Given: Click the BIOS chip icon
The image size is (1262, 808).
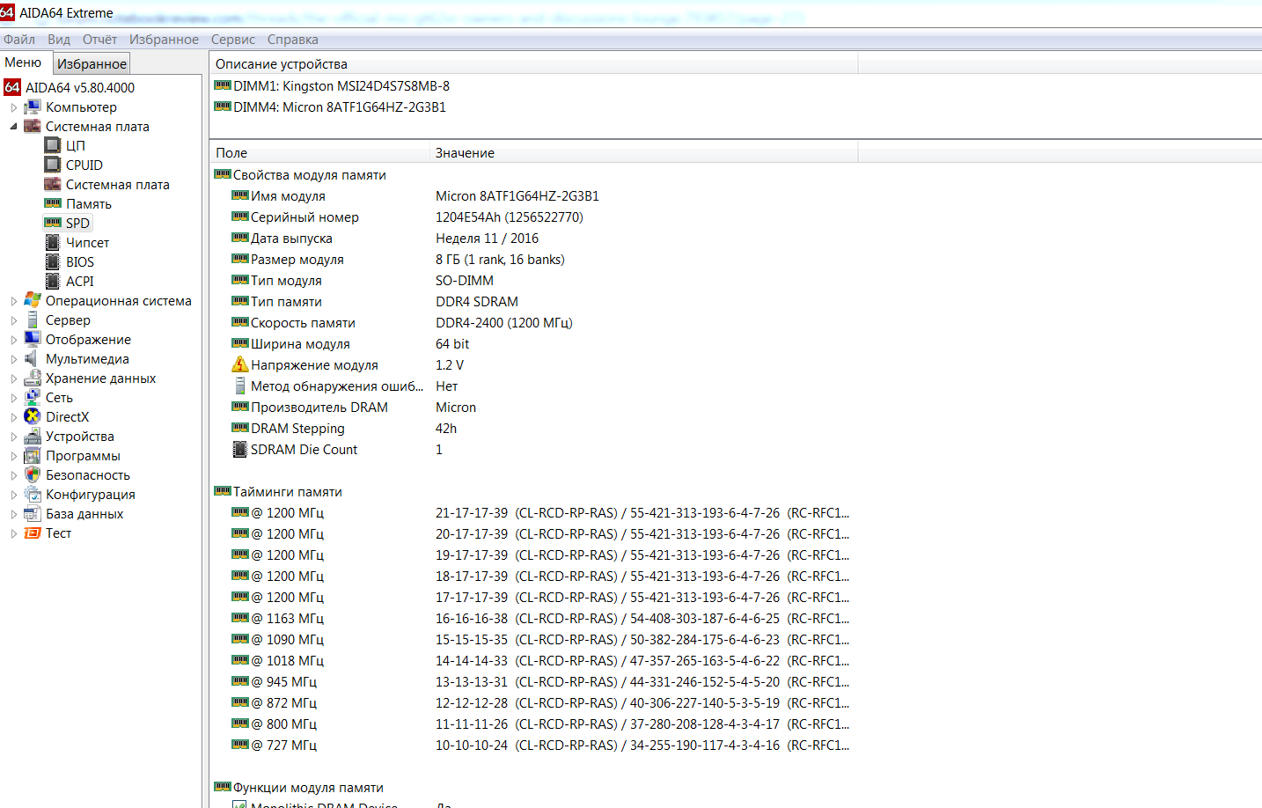Looking at the screenshot, I should point(53,261).
